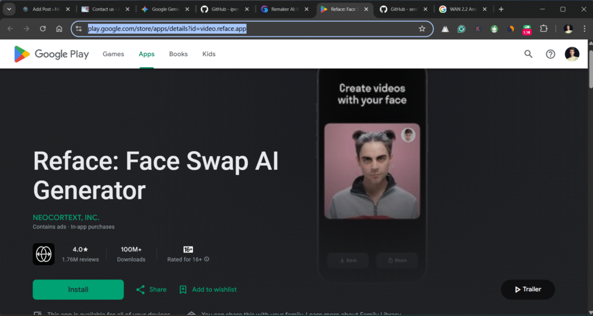Screen dimensions: 593x316
Task: Add Reface to wishlist
Action: pos(208,289)
